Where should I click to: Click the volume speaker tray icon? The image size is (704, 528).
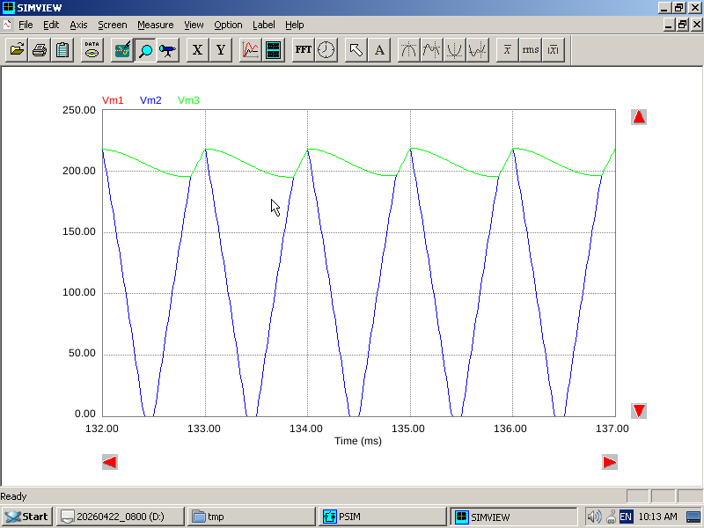point(593,517)
